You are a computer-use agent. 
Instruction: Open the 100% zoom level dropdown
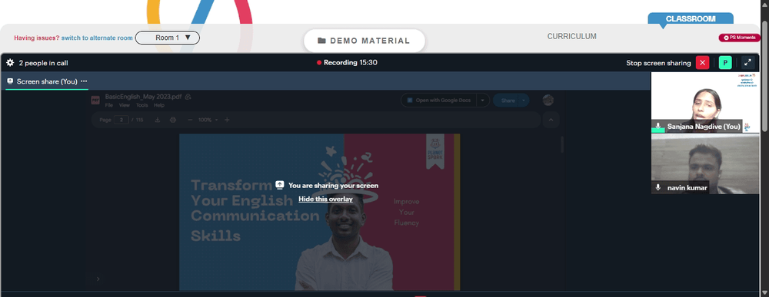pos(208,120)
